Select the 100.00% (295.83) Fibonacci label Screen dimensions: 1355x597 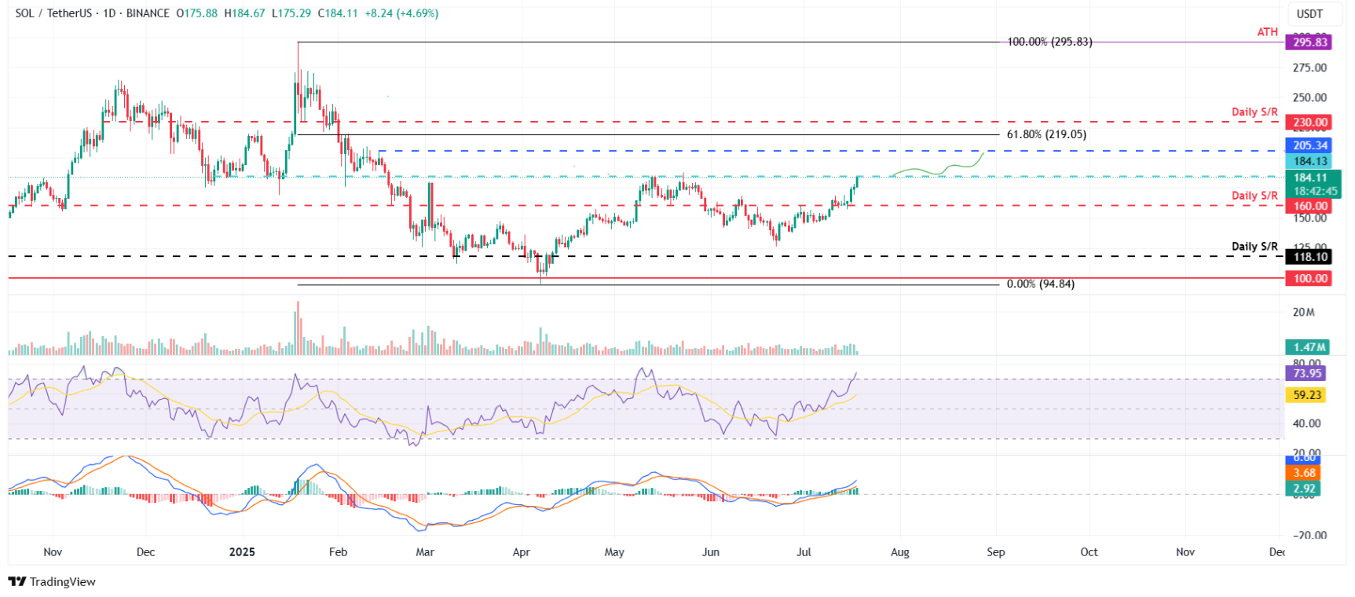pyautogui.click(x=1049, y=42)
